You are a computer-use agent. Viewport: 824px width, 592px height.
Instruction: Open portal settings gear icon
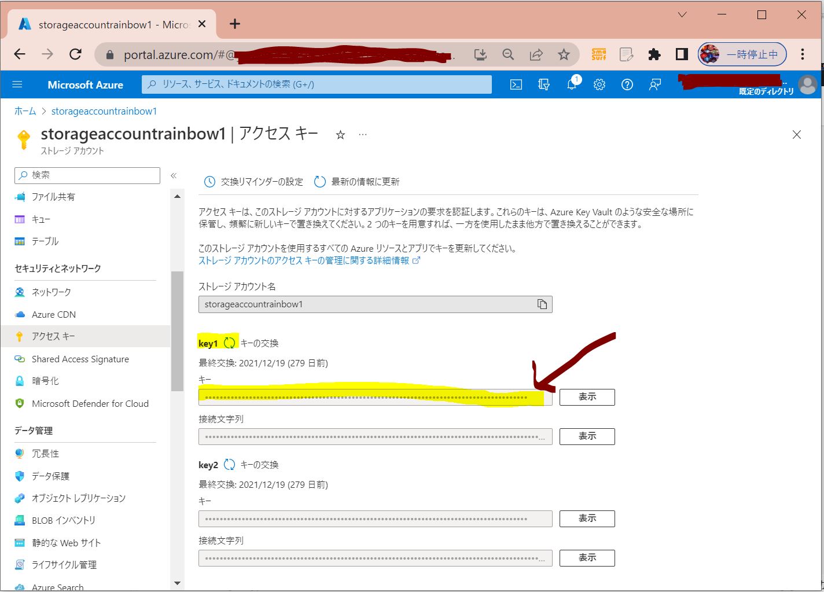click(599, 84)
